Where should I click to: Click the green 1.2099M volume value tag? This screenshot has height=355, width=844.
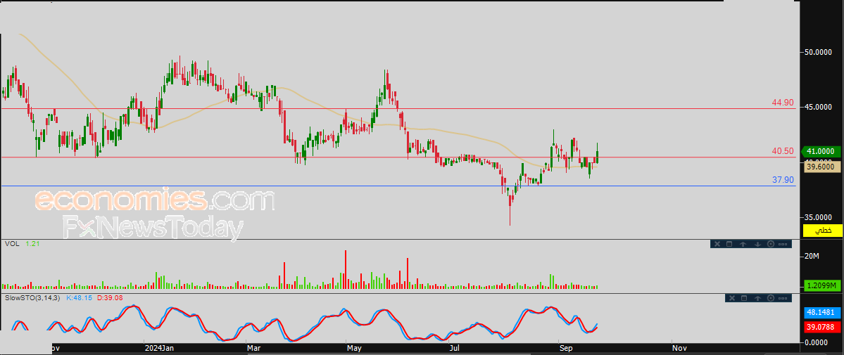point(821,285)
